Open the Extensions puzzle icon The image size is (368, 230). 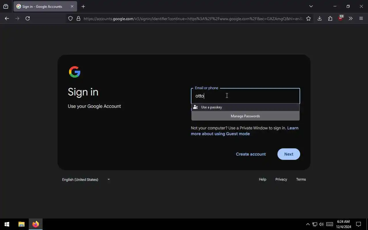pyautogui.click(x=330, y=18)
